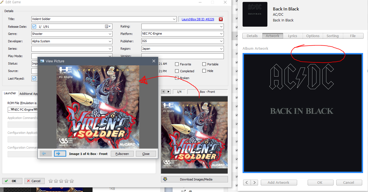The image size is (368, 192).
Task: Click the Close button in View Picture
Action: [x=146, y=154]
